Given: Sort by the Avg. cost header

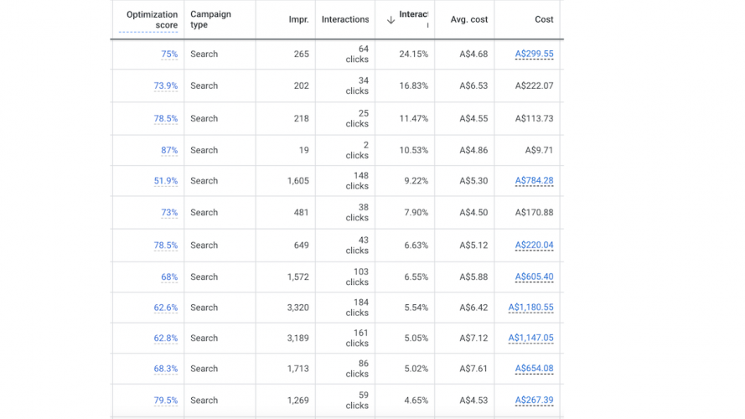Looking at the screenshot, I should coord(468,19).
